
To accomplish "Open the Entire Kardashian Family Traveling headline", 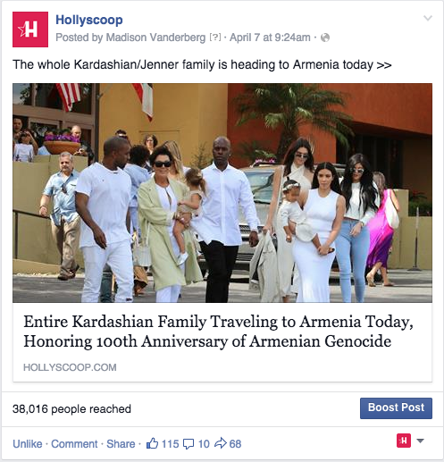I will tap(218, 332).
